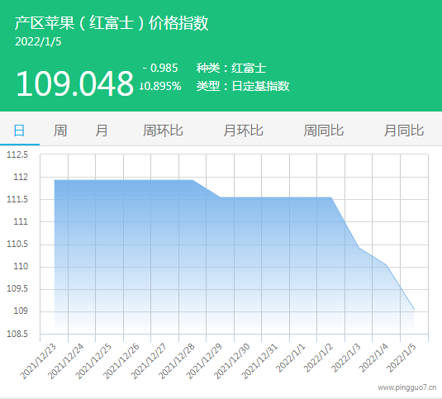The width and height of the screenshot is (442, 399).
Task: Click the 种类：红富士 label
Action: 231,69
